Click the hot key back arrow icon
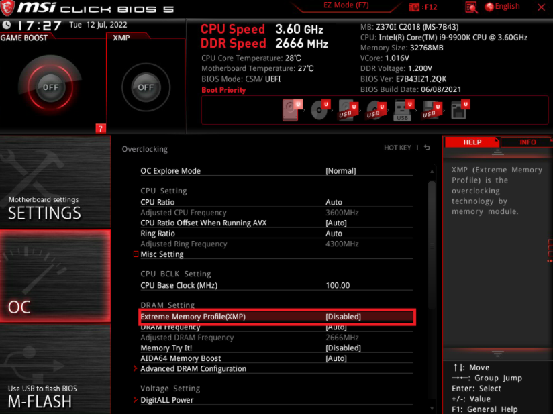Viewport: 553px width, 414px height. click(x=427, y=148)
